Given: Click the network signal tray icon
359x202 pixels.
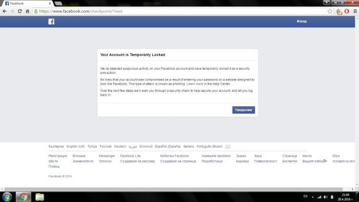Looking at the screenshot, I should point(319,197).
